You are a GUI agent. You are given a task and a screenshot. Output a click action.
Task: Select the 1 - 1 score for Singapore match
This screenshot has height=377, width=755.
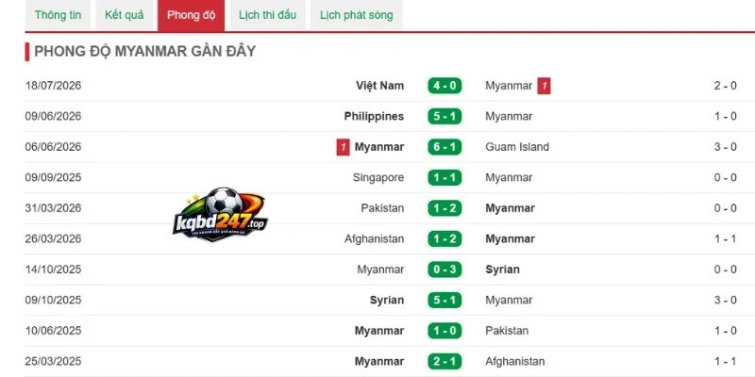tap(445, 177)
